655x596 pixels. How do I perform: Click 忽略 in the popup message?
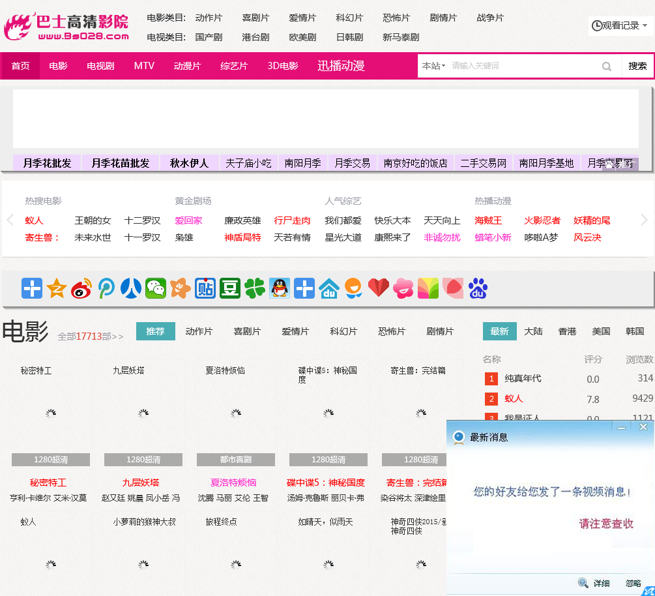(x=633, y=584)
